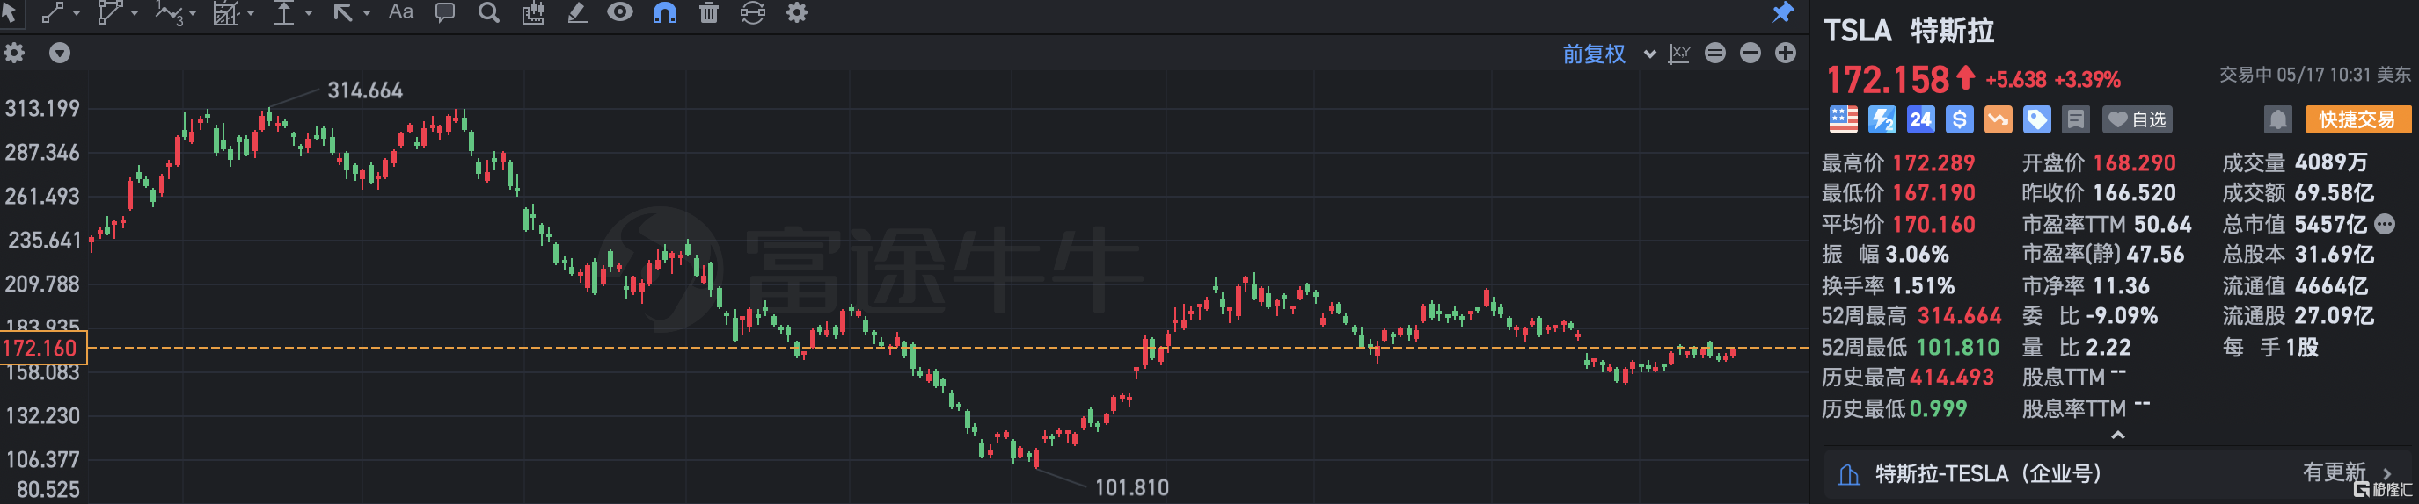Screen dimensions: 2419x504
Task: Select the wave 1-3 pattern tool
Action: click(168, 12)
